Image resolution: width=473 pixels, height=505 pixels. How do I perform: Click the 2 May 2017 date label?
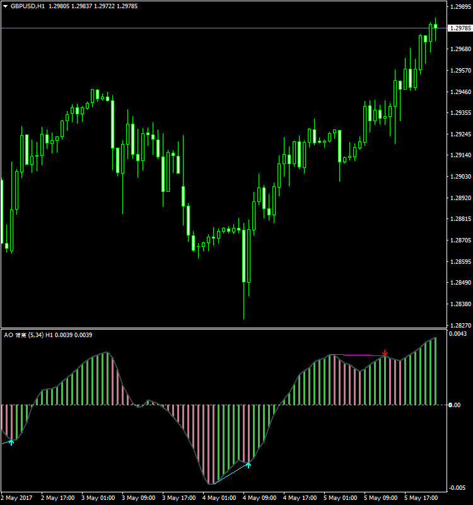click(x=18, y=497)
